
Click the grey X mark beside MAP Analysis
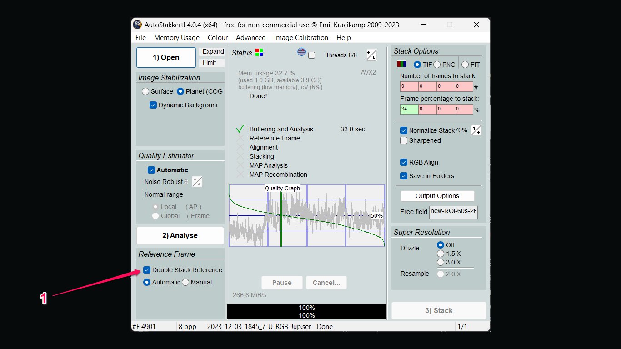(240, 165)
